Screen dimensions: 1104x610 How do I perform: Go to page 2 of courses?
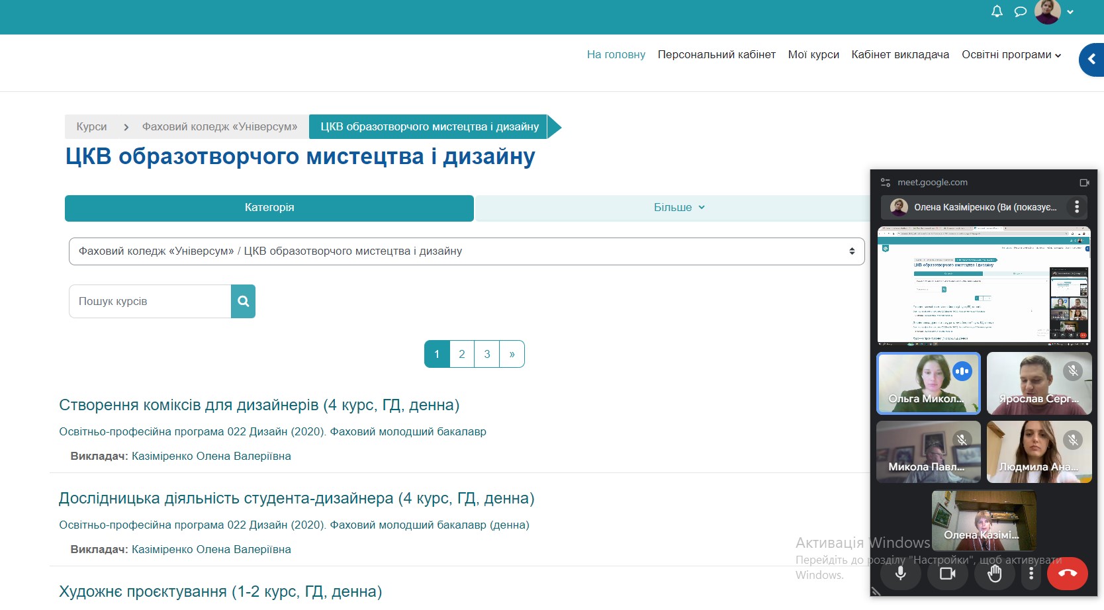(461, 354)
